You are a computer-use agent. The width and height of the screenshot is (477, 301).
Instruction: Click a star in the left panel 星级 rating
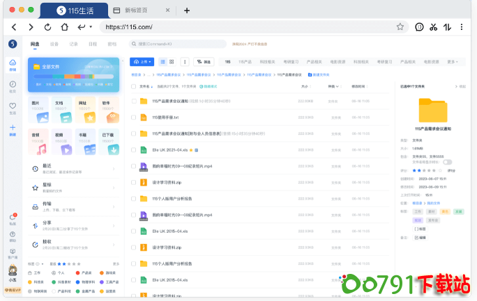coord(69,264)
